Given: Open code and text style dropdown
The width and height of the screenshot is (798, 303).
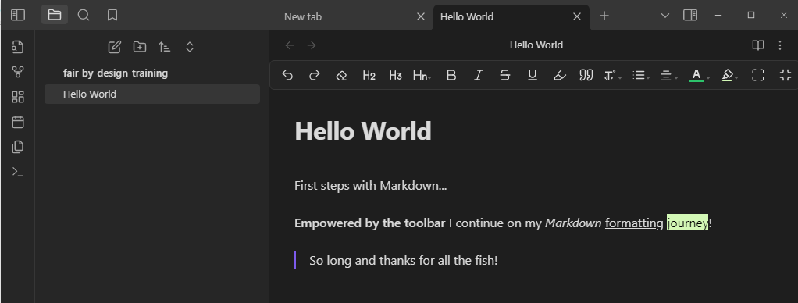Looking at the screenshot, I should [612, 76].
